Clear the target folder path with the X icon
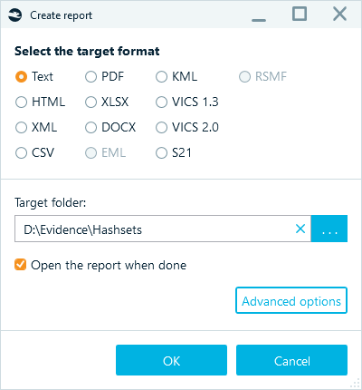Screen dimensions: 362x390 coord(300,229)
